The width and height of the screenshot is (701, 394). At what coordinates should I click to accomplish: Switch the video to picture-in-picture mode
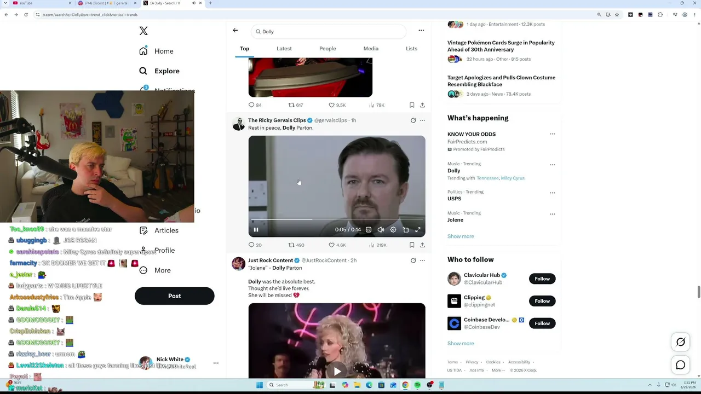tap(406, 230)
